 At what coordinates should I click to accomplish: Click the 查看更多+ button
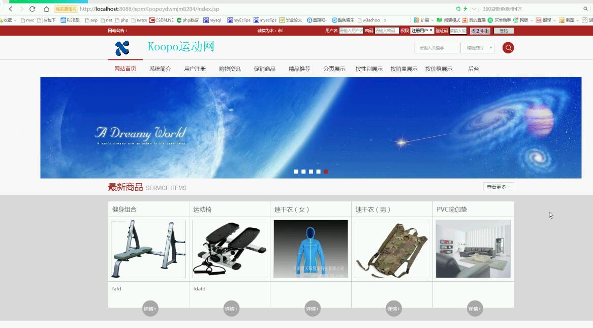point(498,187)
